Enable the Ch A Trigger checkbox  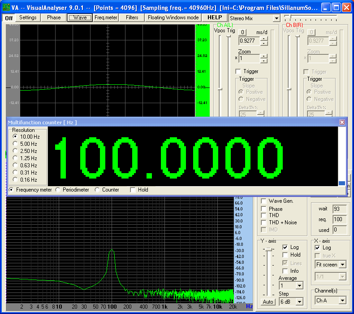click(238, 71)
